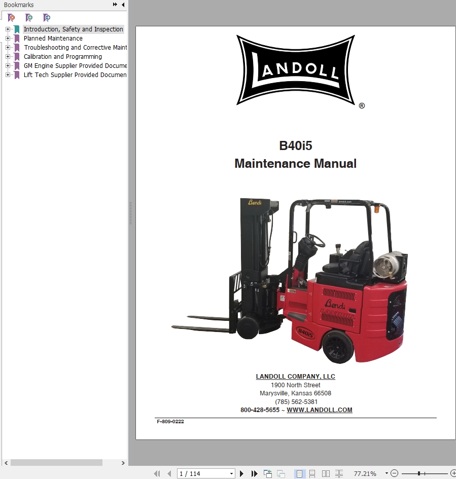This screenshot has height=479, width=456.
Task: Expand Troubleshooting and Corrective Maint bookmark
Action: click(8, 48)
